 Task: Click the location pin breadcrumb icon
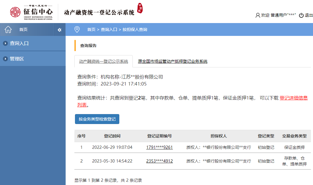tap(77, 29)
